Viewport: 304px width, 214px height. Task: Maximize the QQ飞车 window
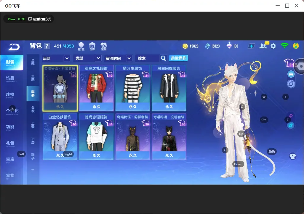287,6
